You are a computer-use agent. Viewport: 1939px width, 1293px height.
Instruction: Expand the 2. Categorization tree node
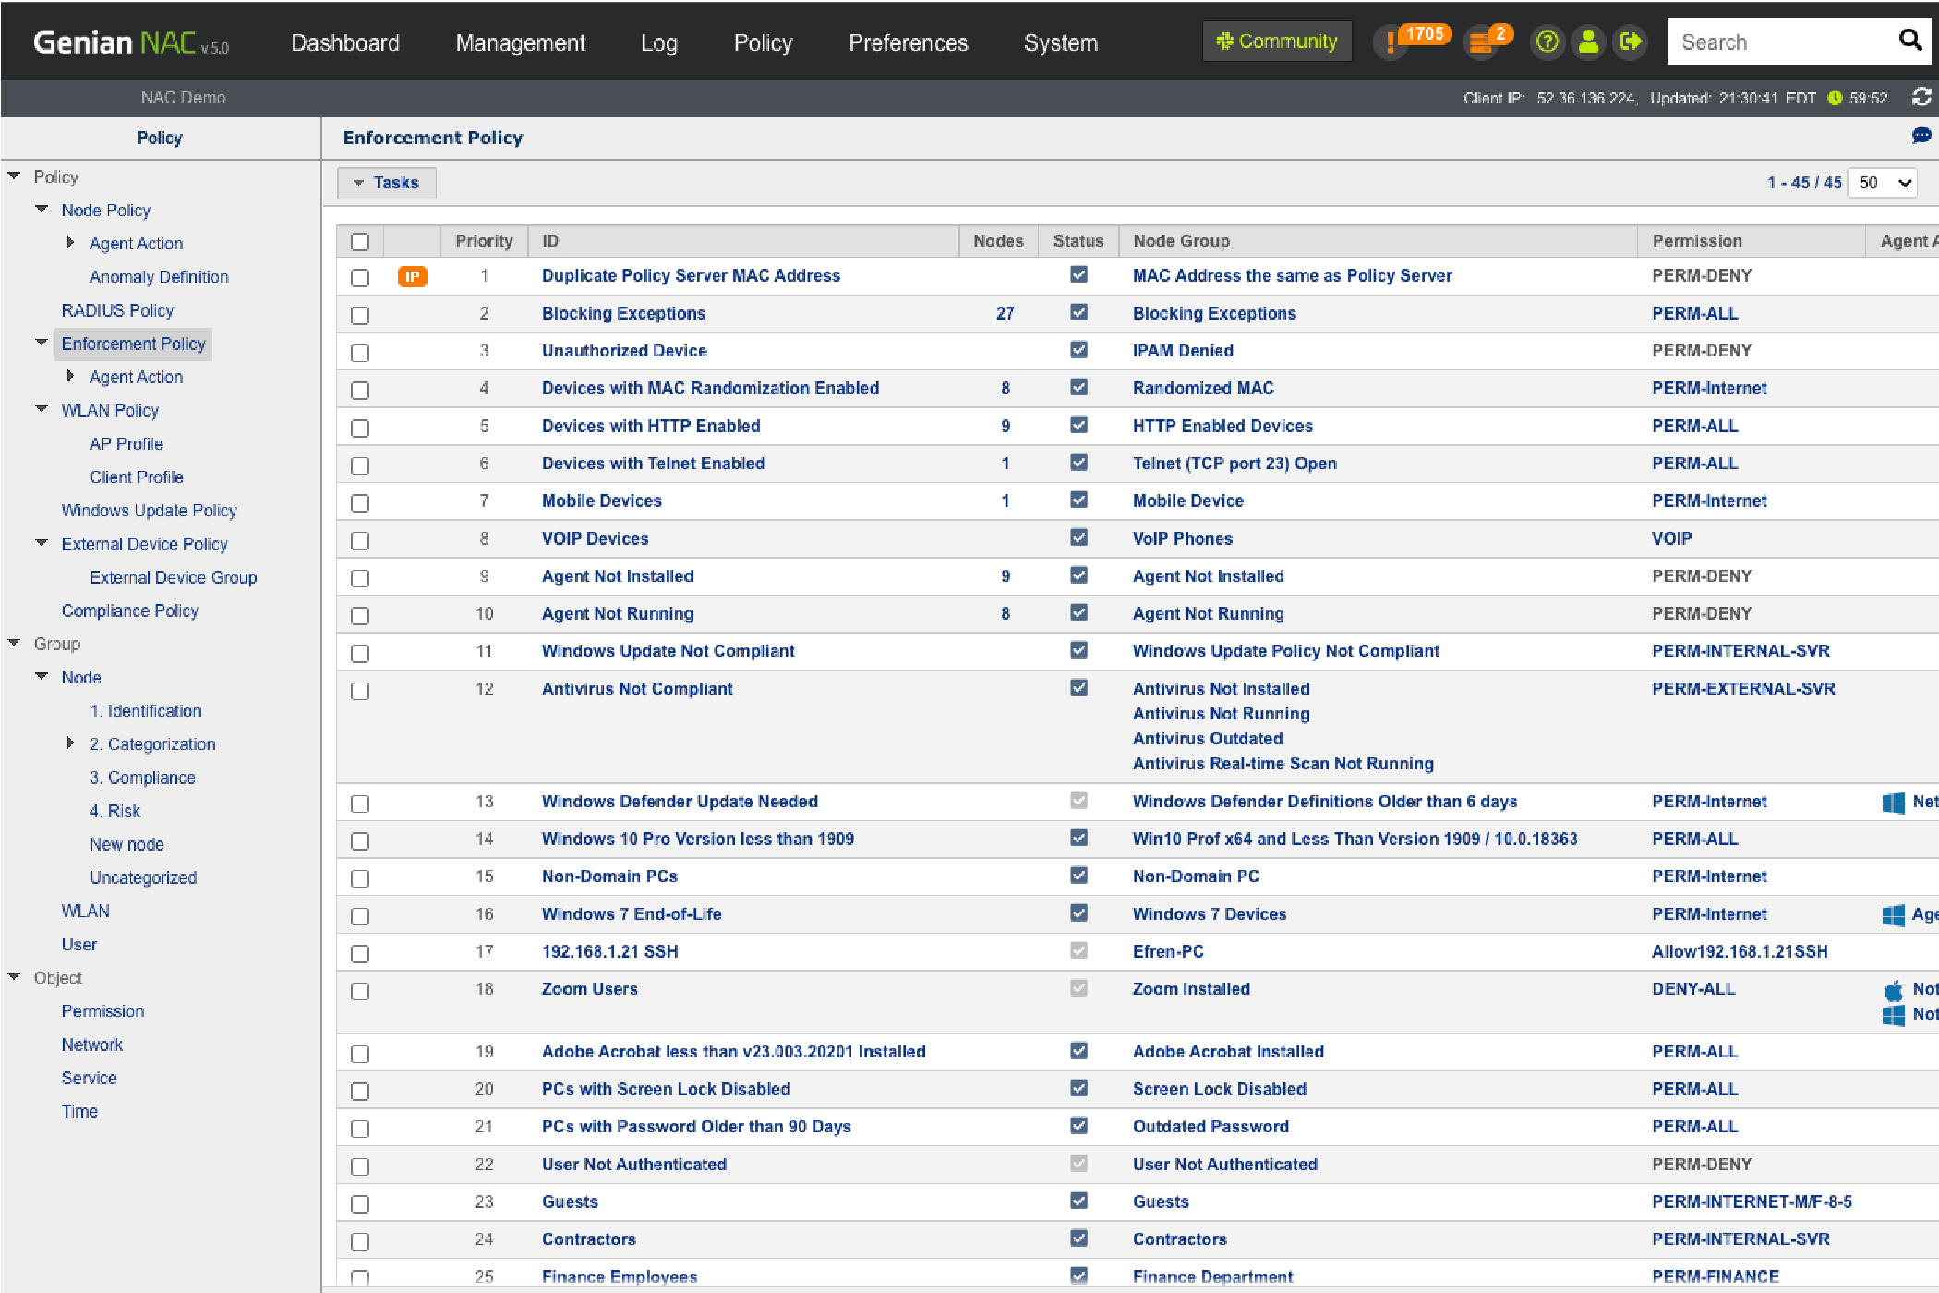tap(70, 743)
